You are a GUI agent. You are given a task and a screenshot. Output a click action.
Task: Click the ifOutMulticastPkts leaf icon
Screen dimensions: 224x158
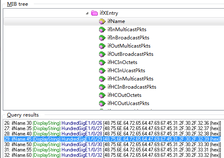[102, 46]
